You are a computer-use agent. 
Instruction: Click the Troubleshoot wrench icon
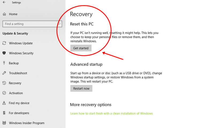pos(4,73)
